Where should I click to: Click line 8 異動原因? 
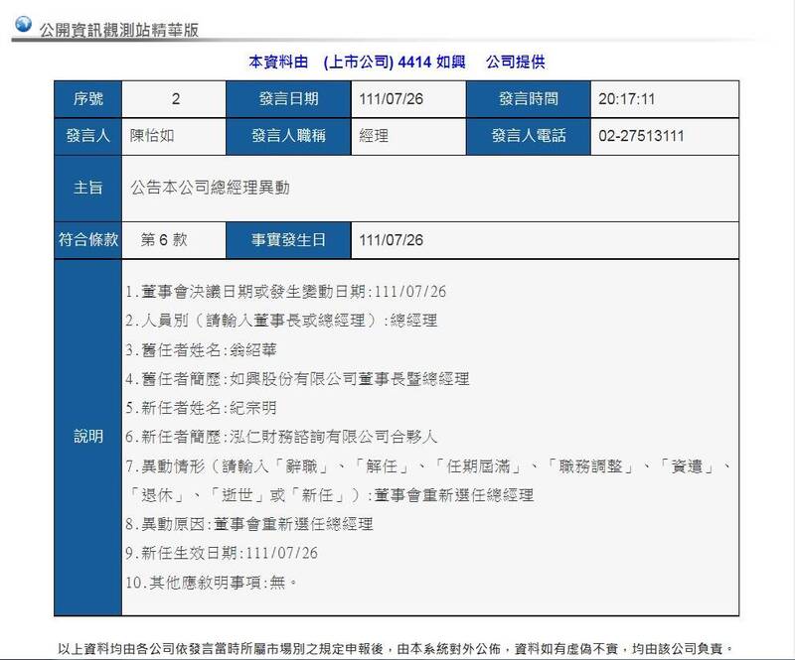pos(249,524)
